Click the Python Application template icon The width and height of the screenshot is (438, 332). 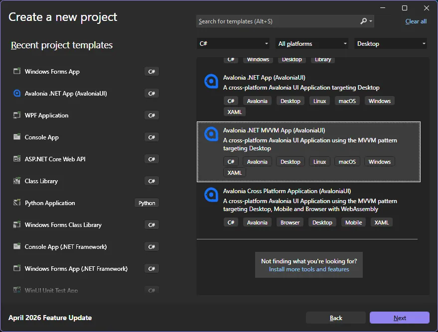click(17, 203)
